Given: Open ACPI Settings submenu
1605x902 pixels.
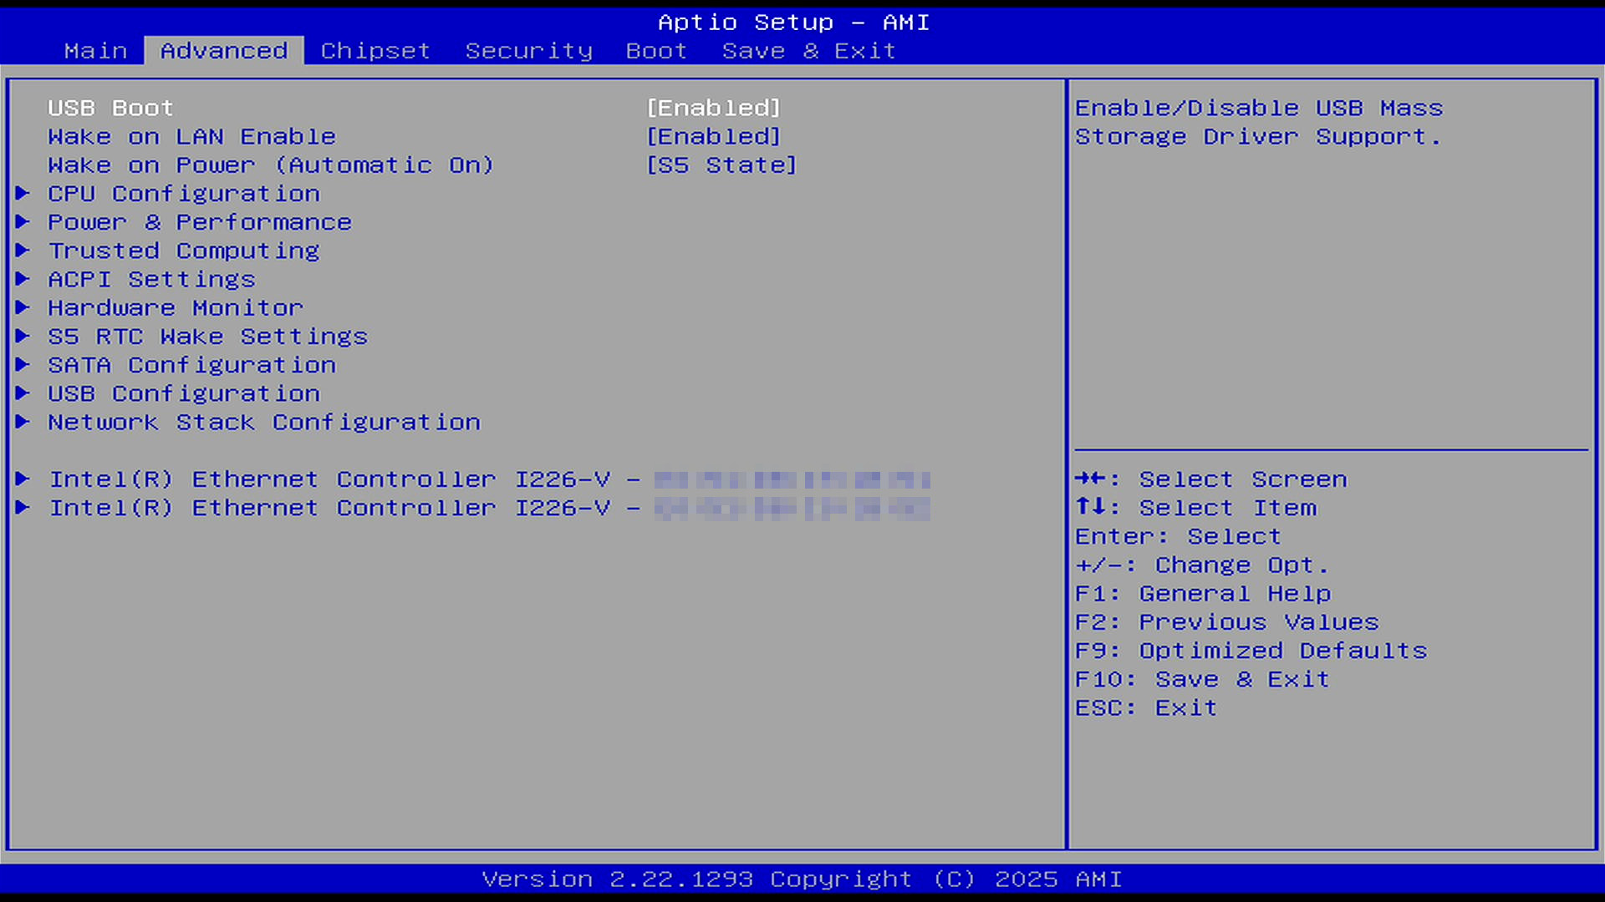Looking at the screenshot, I should pos(151,280).
